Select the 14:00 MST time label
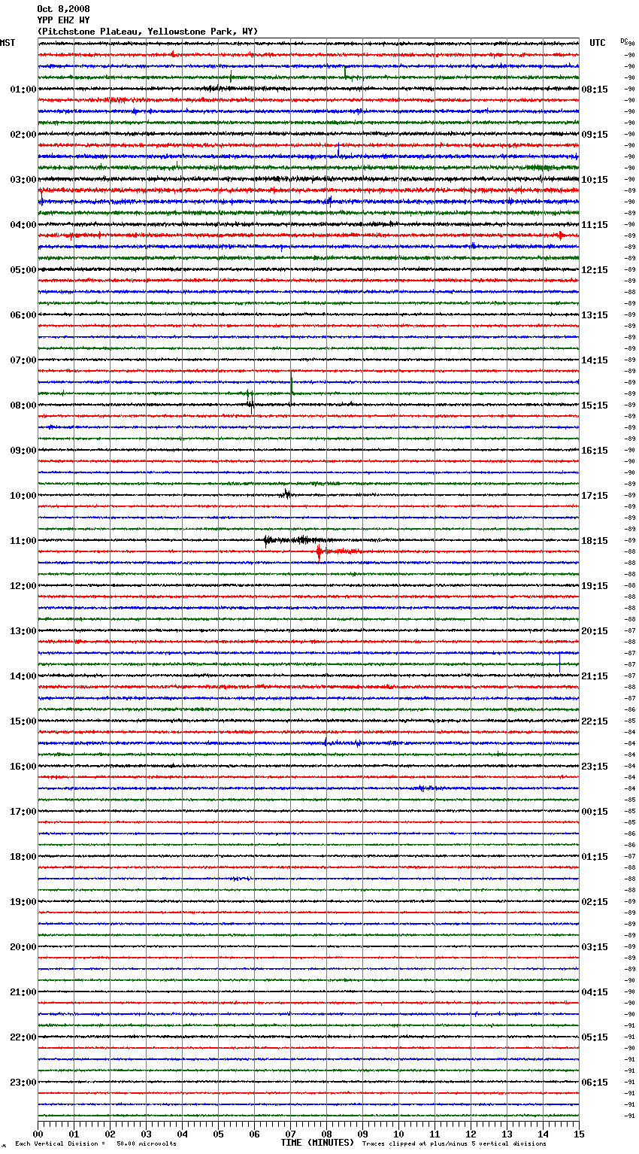Viewport: 639px width, 1154px height. [23, 676]
